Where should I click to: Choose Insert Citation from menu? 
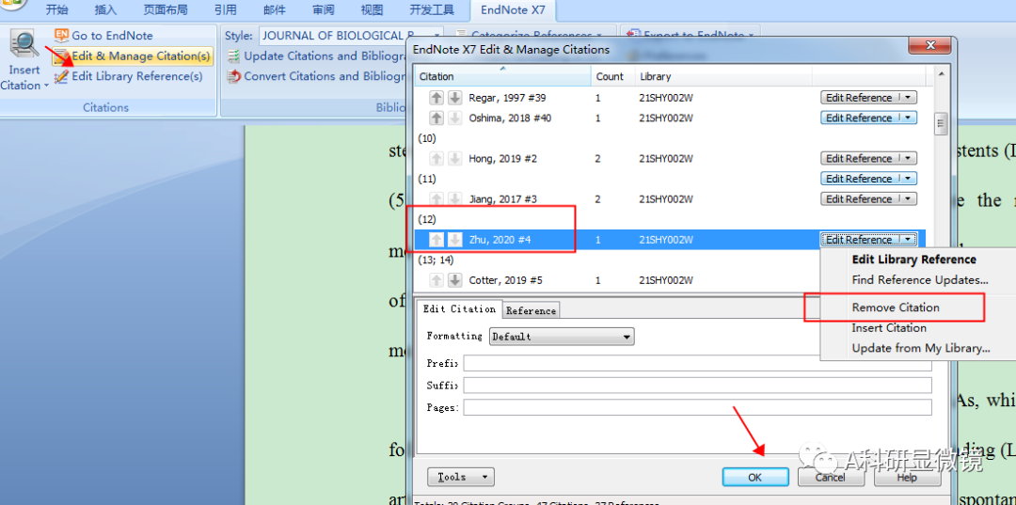889,328
